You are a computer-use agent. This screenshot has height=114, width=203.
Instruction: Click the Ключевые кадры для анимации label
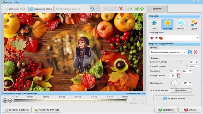coord(20,93)
